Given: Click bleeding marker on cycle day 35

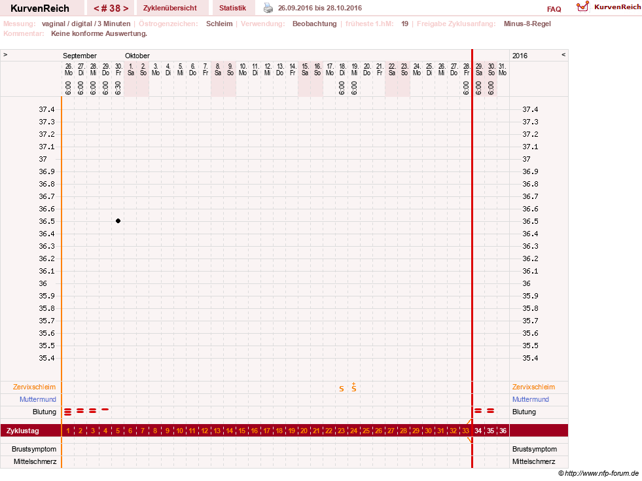Looking at the screenshot, I should pos(491,410).
